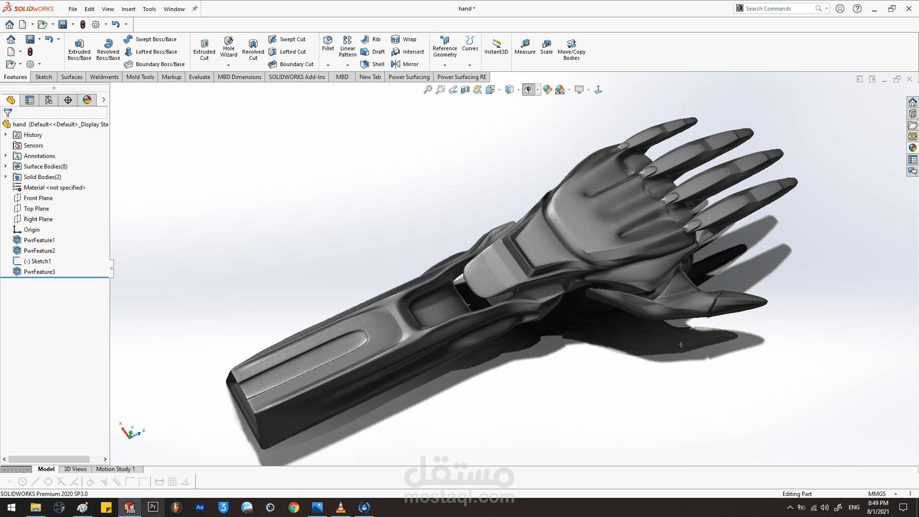Viewport: 919px width, 517px height.
Task: Click the Revolved Cut tool
Action: (253, 48)
